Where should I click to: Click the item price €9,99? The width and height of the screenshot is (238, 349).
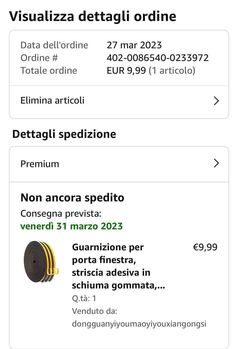pyautogui.click(x=205, y=247)
